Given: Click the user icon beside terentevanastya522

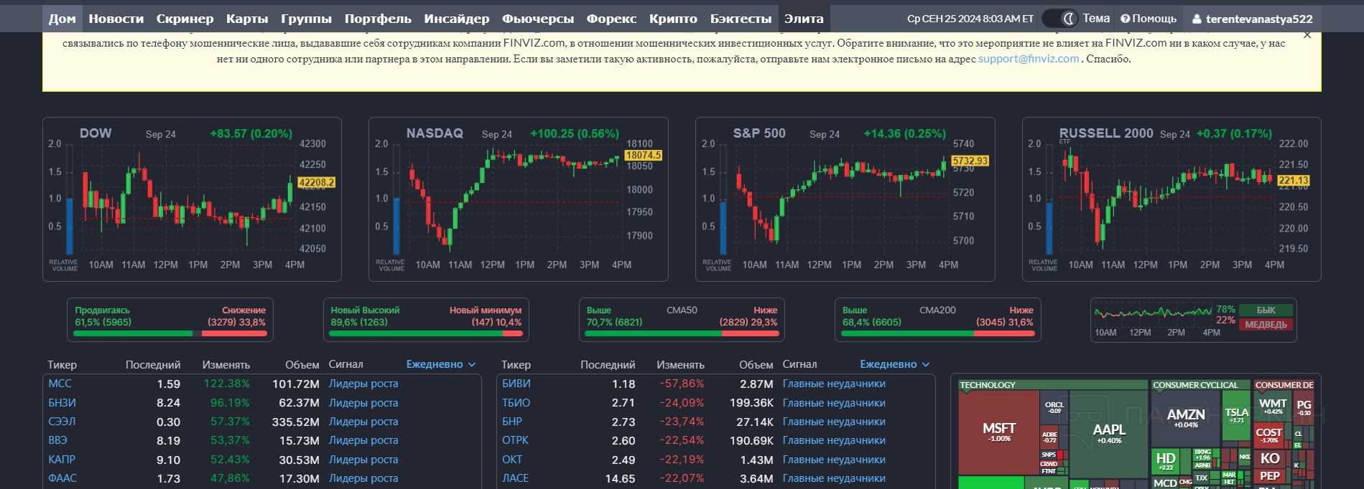Looking at the screenshot, I should 1197,19.
